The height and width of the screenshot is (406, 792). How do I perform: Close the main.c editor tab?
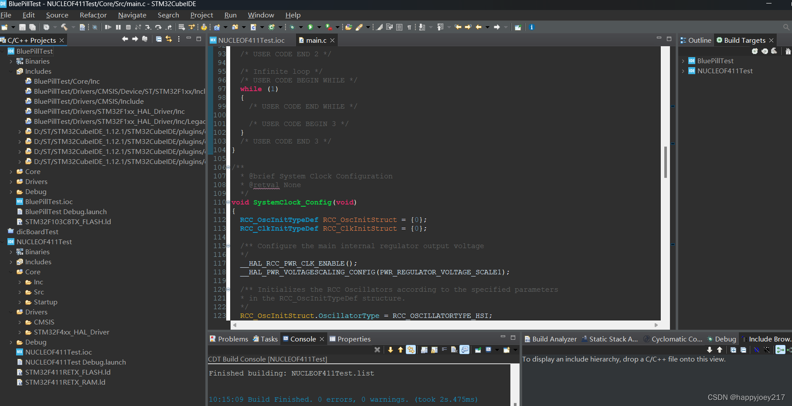click(333, 40)
